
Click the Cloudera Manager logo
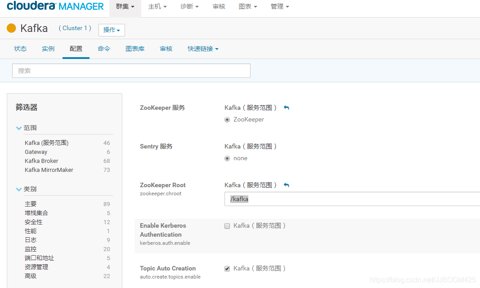(55, 6)
